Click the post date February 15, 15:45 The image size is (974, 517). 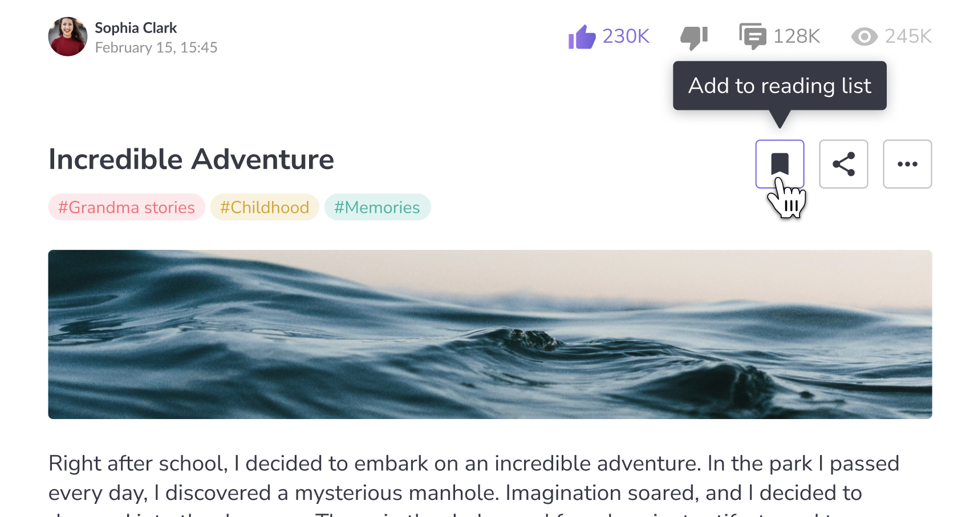click(x=156, y=48)
